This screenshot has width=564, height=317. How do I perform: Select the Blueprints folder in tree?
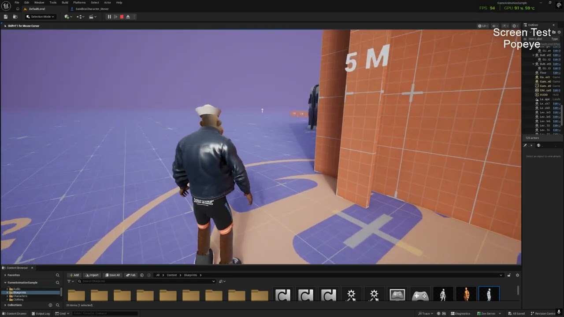click(x=19, y=292)
